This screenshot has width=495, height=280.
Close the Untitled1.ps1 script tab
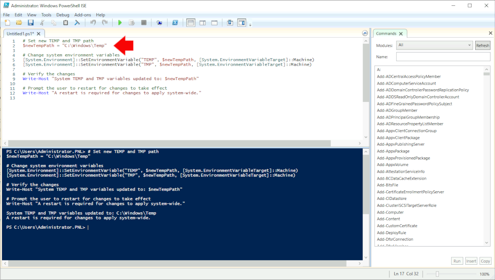pyautogui.click(x=39, y=34)
